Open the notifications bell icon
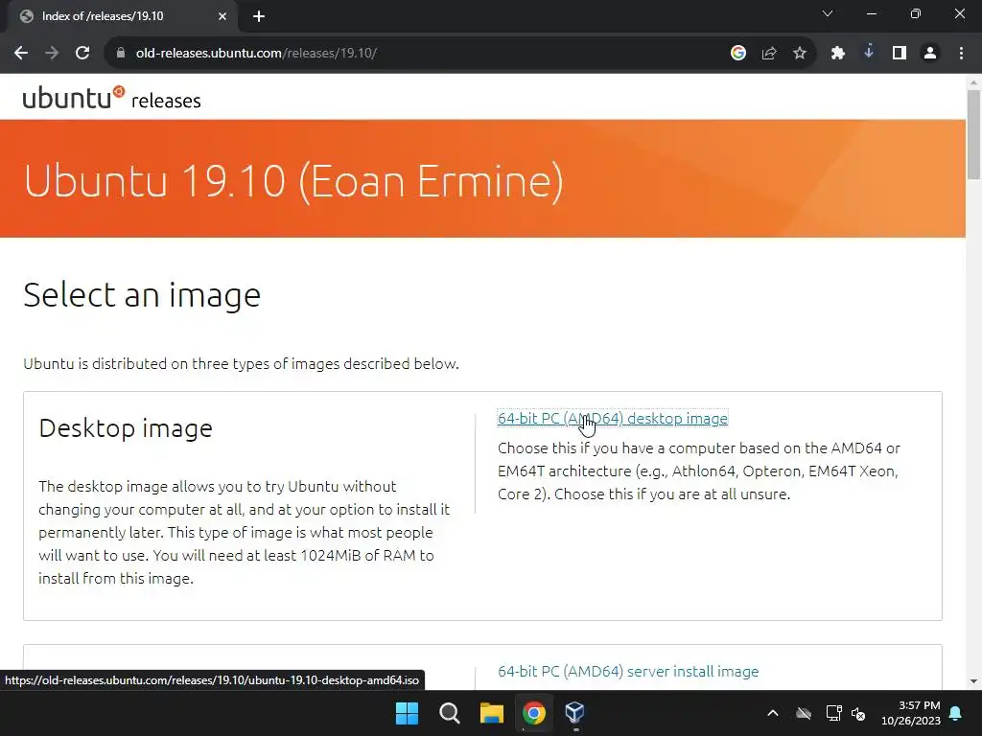This screenshot has height=736, width=982. (956, 713)
